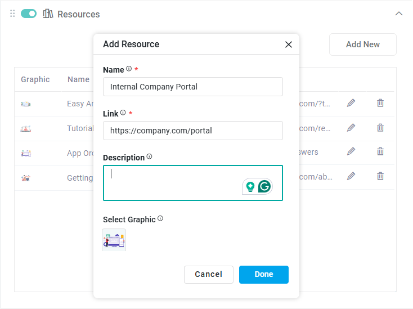Delete the App Or row
Screen dimensions: 413x309
click(x=380, y=151)
